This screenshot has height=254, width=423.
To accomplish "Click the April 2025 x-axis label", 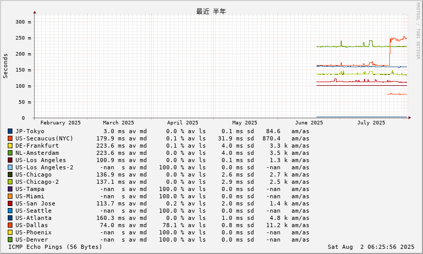I will pos(183,123).
